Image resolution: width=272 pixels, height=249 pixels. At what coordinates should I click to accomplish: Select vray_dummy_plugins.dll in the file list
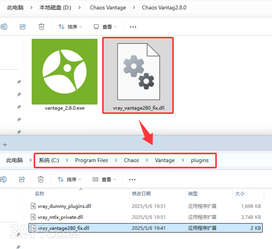146,206
